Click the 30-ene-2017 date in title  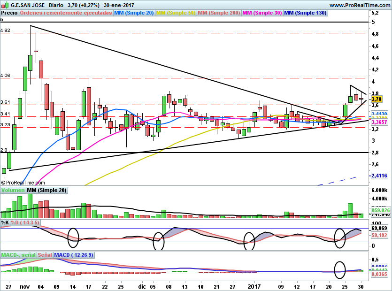coord(119,5)
